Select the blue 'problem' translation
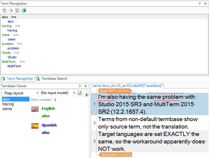The height and width of the screenshot is (158, 209). point(13,48)
